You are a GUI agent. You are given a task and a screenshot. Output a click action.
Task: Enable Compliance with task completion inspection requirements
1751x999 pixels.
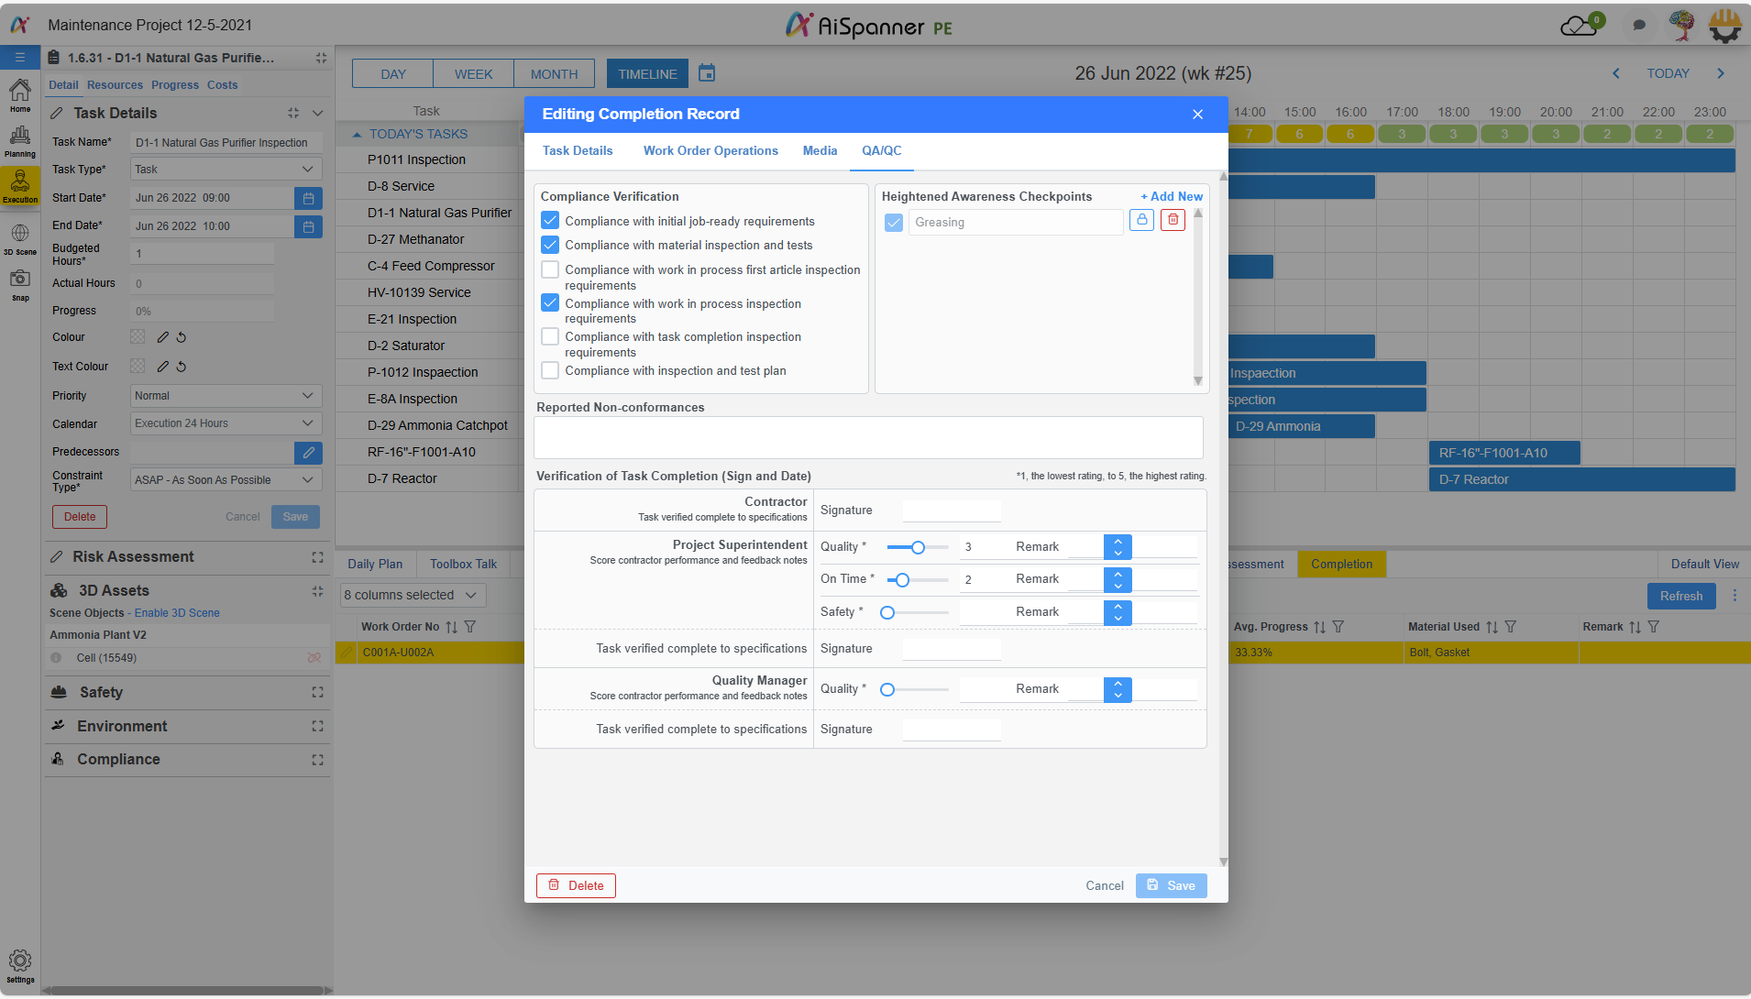550,337
